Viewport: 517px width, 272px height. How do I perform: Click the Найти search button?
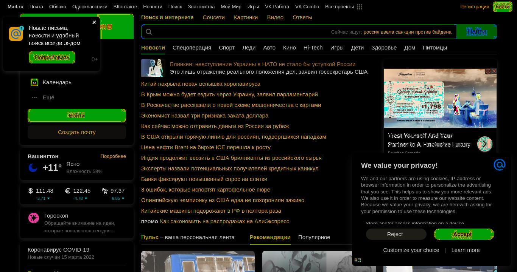pos(477,32)
